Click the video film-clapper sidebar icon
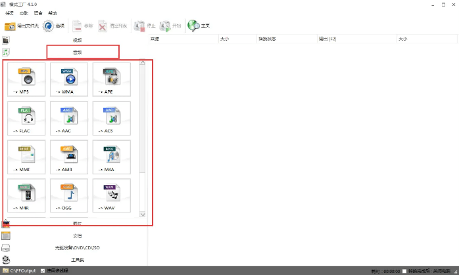This screenshot has width=459, height=275. tap(6, 40)
